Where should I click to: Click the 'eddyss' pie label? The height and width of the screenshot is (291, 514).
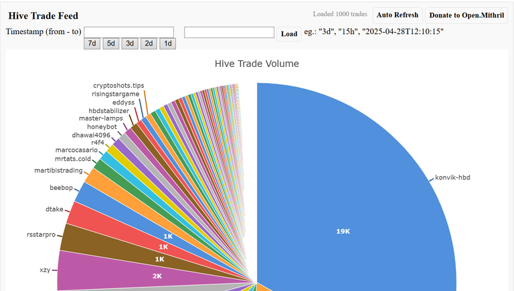[124, 102]
